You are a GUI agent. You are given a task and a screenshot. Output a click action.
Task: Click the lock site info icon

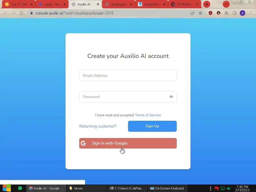pos(31,13)
